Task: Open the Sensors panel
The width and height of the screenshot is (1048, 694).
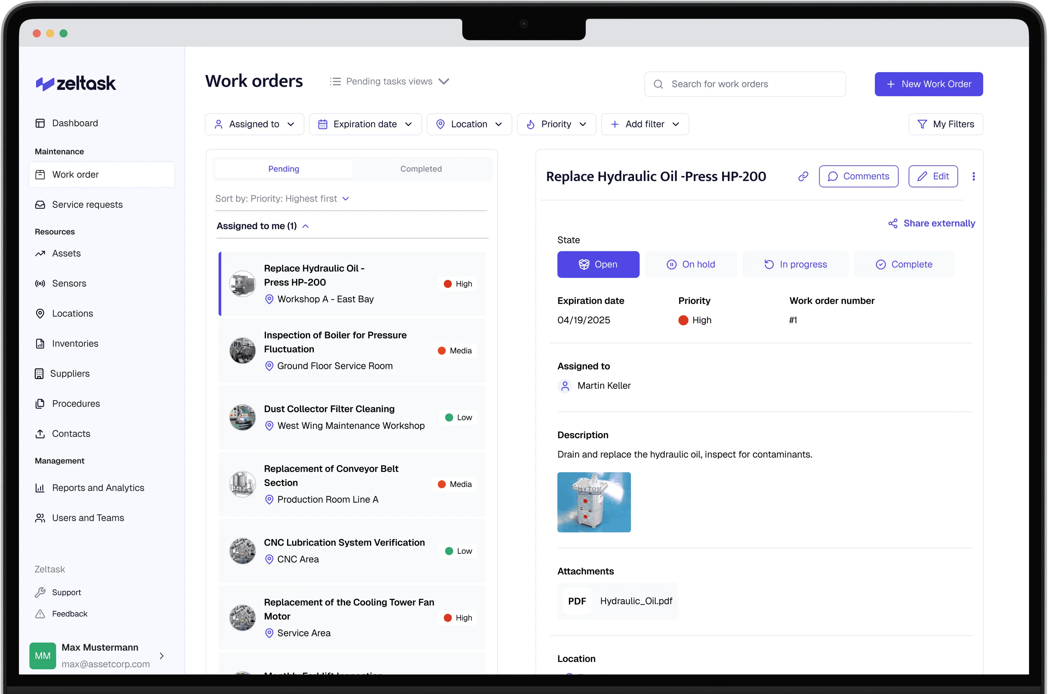Action: 69,283
